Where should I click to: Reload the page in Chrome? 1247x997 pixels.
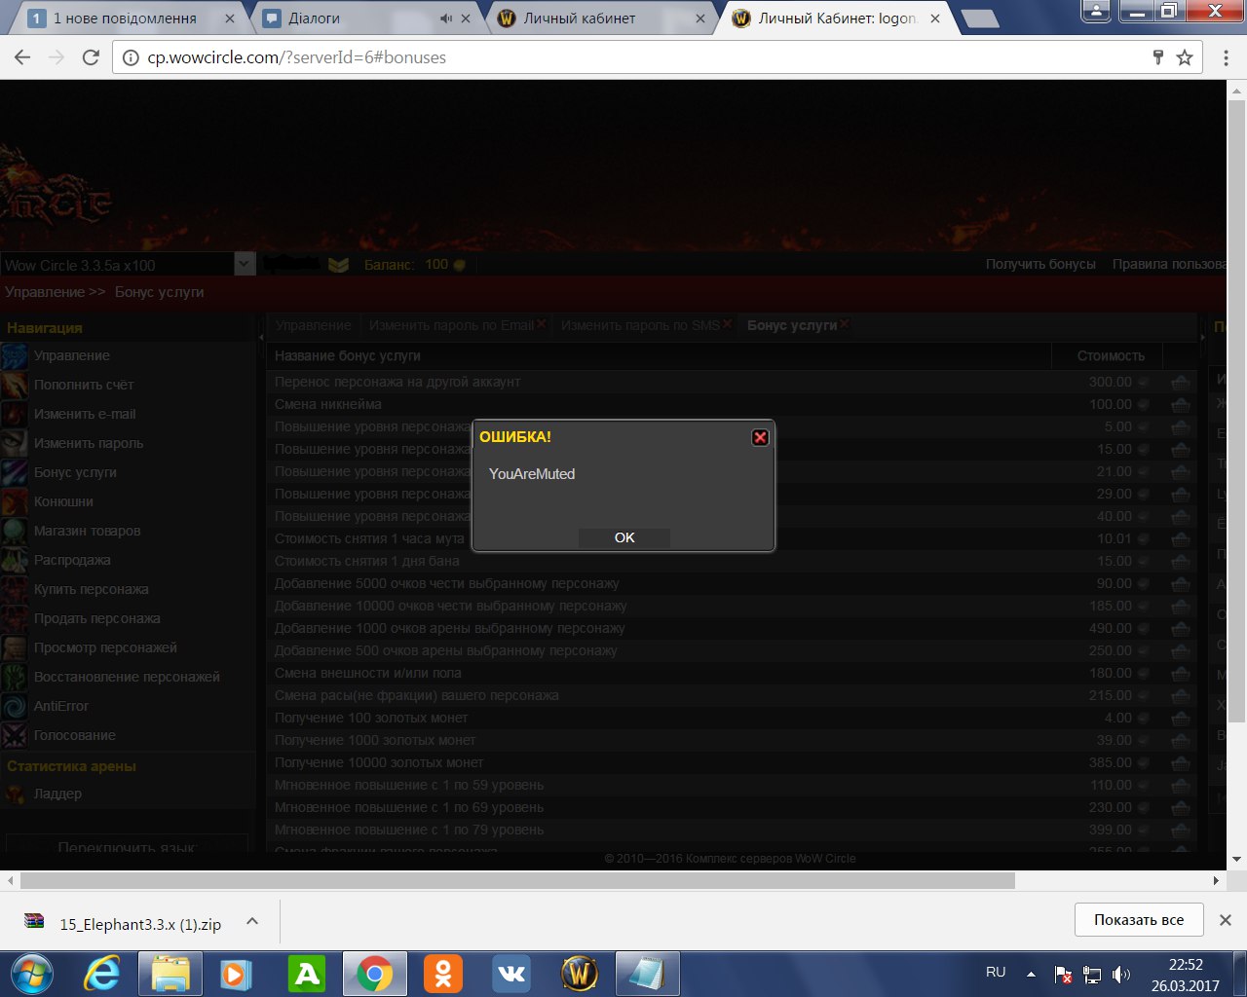(91, 57)
